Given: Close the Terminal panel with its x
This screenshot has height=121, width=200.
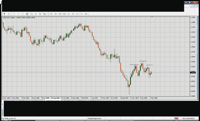Looking at the screenshot, I should click(x=2, y=104).
